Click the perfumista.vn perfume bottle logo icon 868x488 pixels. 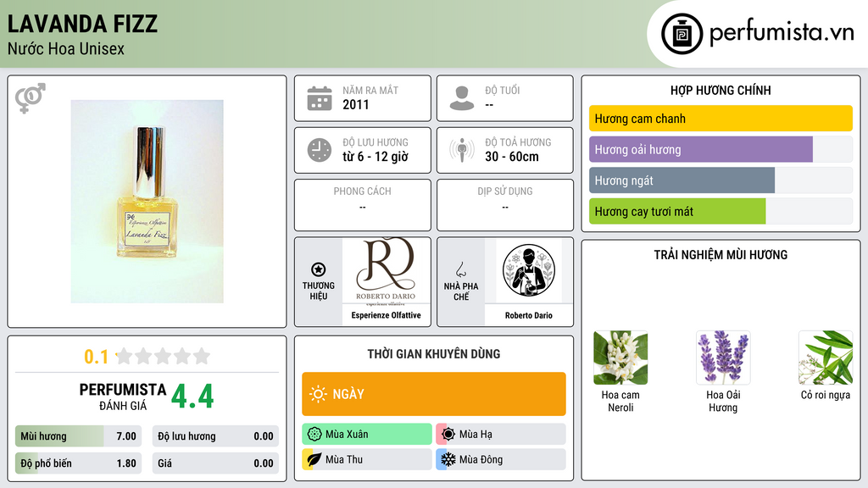(682, 34)
